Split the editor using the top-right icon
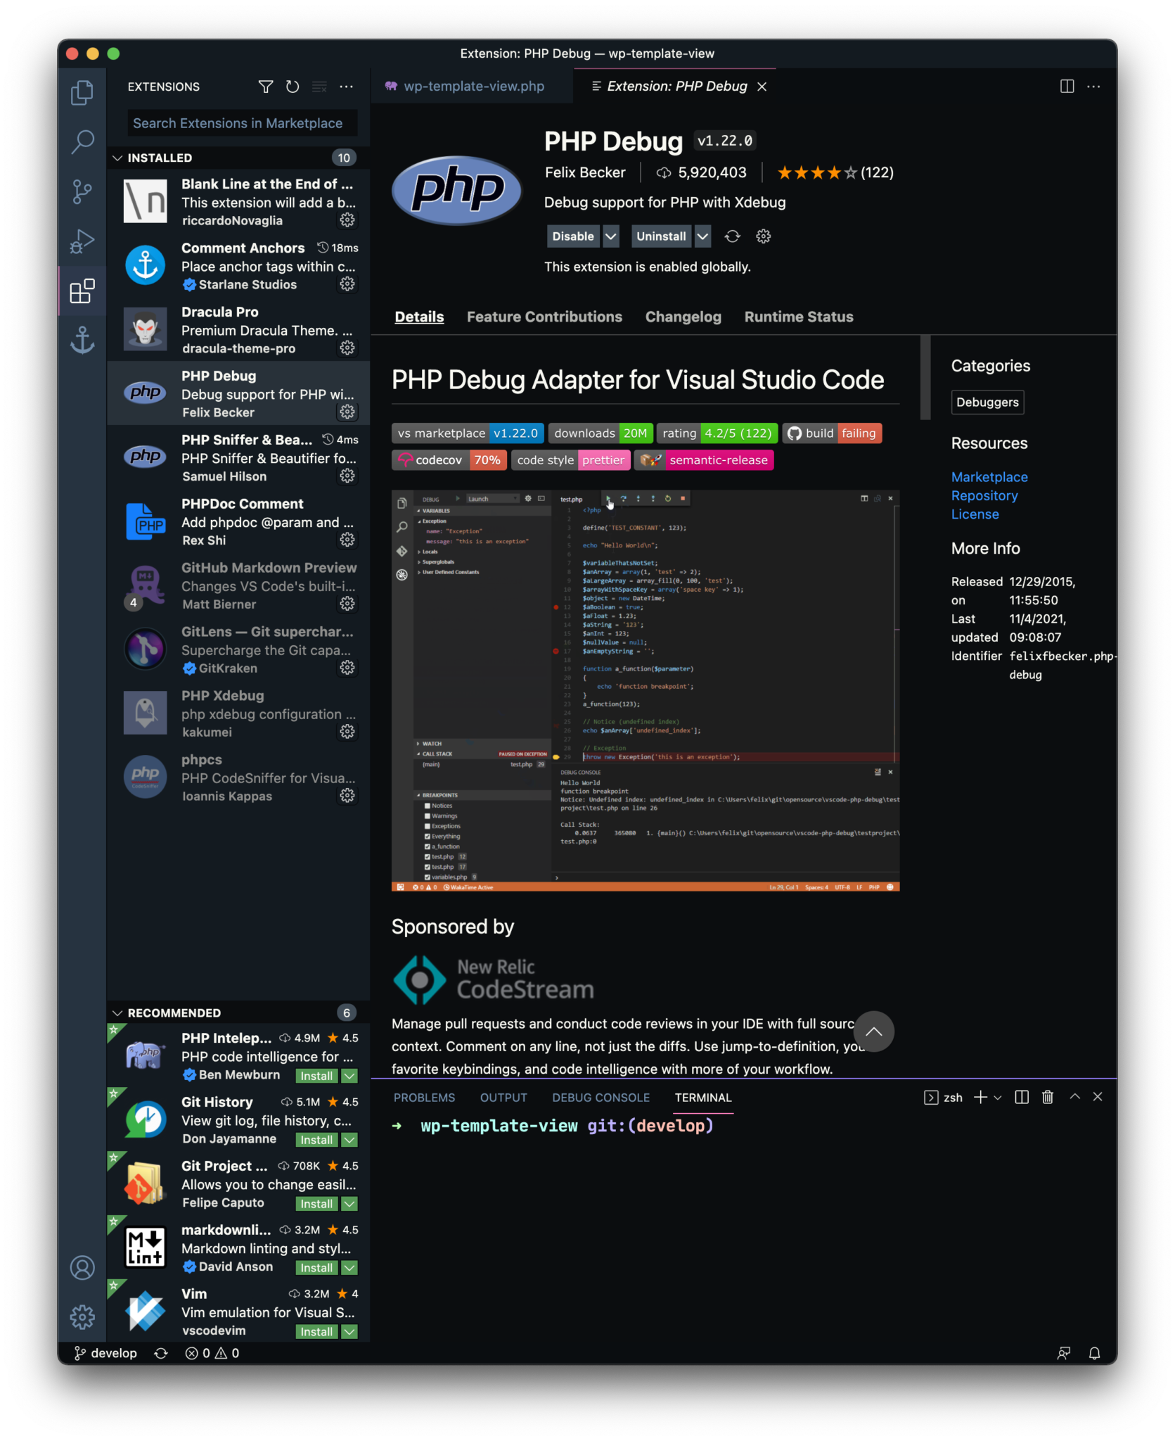 [x=1066, y=87]
